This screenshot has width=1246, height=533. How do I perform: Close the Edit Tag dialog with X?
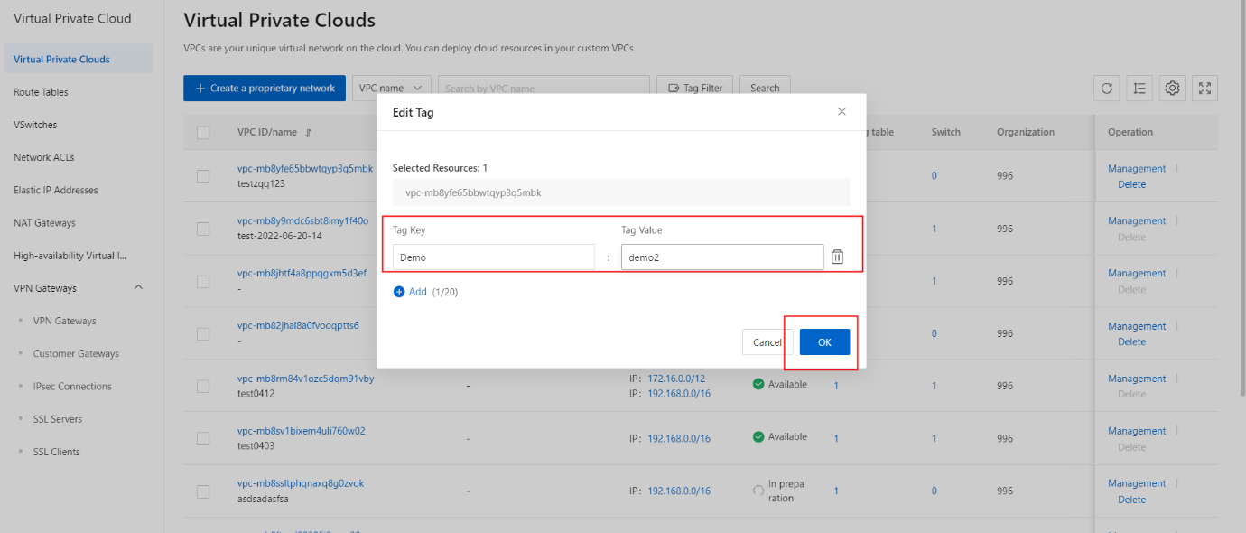842,112
